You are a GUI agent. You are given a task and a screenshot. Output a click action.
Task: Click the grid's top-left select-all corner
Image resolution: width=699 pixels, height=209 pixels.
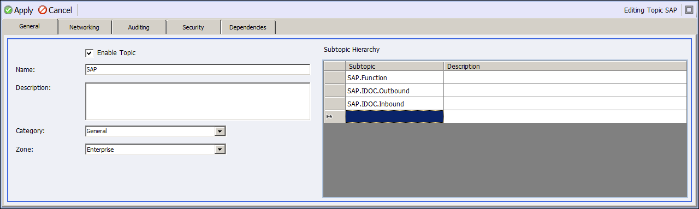335,66
